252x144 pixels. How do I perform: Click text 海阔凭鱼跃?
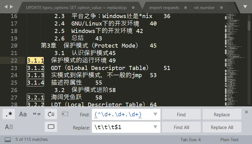click(x=66, y=97)
